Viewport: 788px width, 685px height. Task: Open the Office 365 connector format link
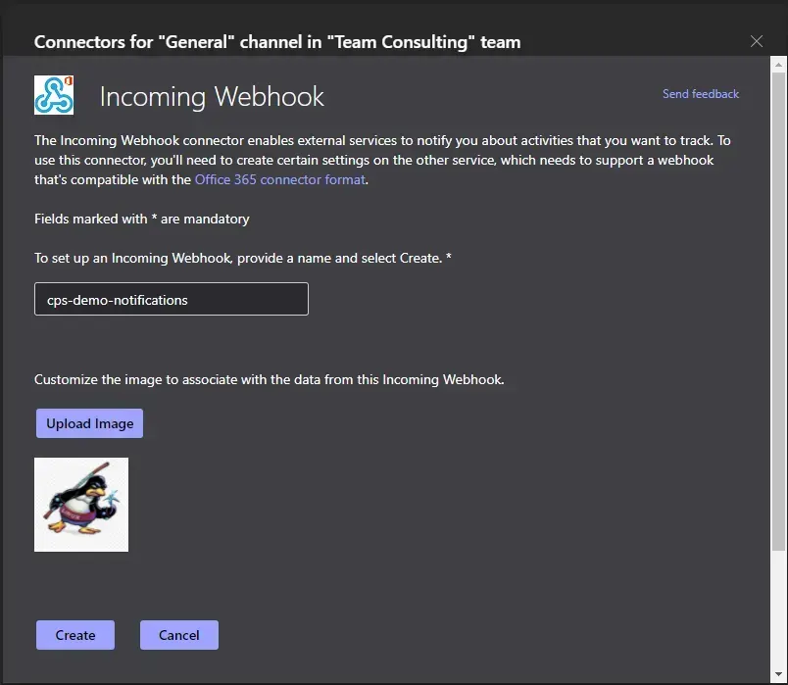click(280, 179)
